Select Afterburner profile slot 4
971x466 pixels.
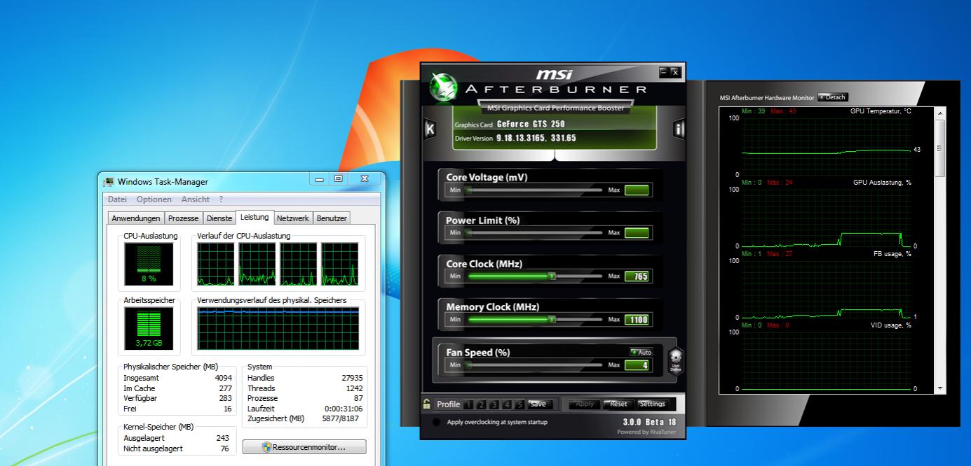[x=506, y=404]
